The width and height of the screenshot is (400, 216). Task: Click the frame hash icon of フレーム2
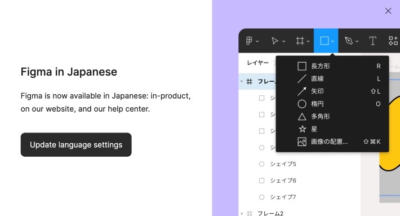pos(250,213)
